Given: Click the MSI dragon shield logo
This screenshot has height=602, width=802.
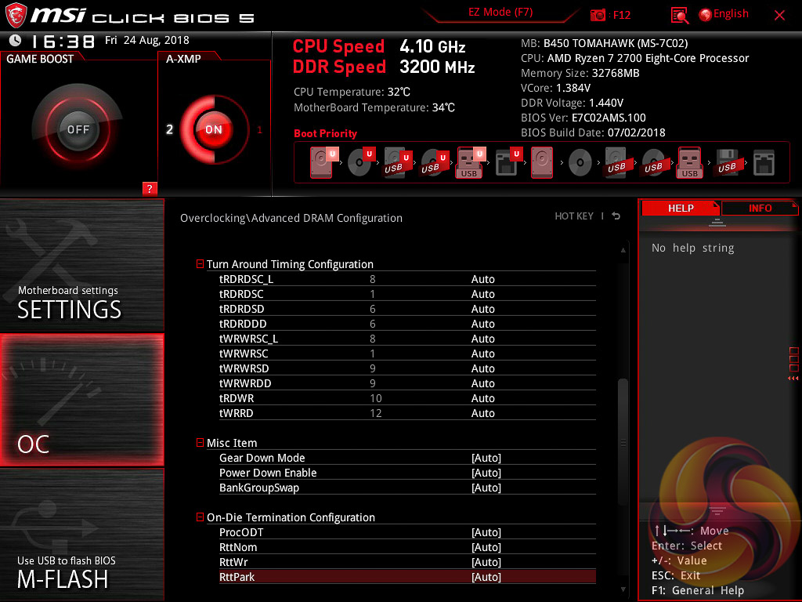Looking at the screenshot, I should coord(16,16).
